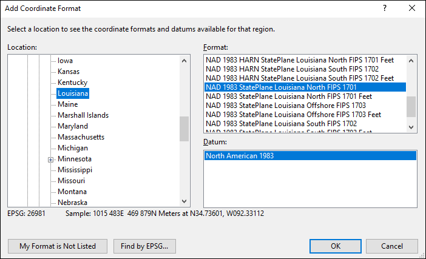Image resolution: width=426 pixels, height=259 pixels.
Task: Expand the Minnesota tree node
Action: pos(50,160)
